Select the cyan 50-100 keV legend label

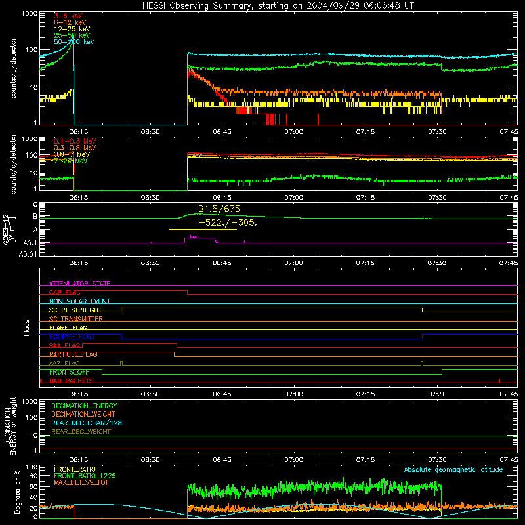pos(74,42)
